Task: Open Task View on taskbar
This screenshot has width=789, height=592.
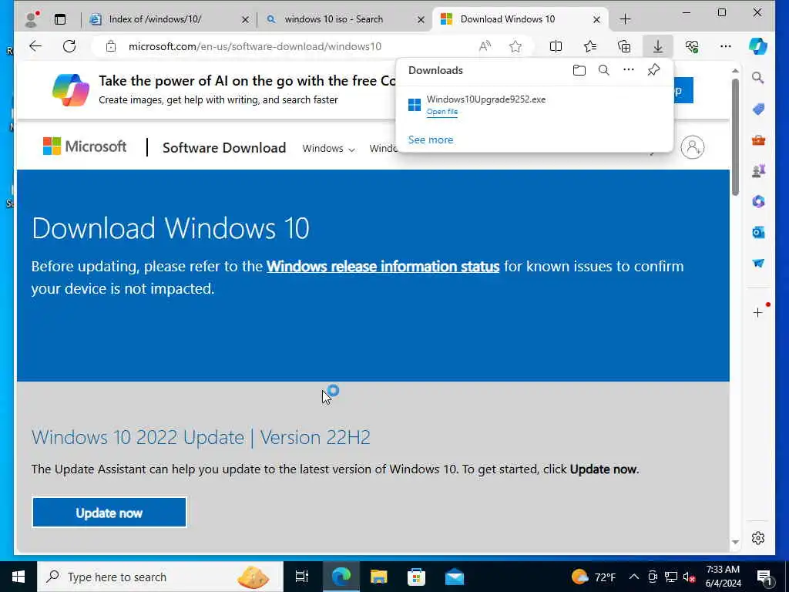Action: pyautogui.click(x=302, y=577)
